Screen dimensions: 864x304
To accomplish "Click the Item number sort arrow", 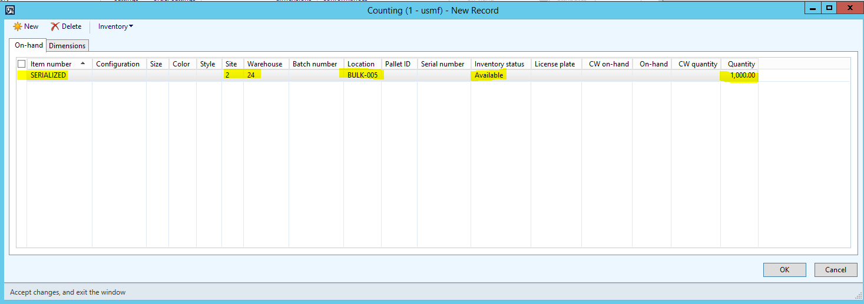I will [x=82, y=64].
